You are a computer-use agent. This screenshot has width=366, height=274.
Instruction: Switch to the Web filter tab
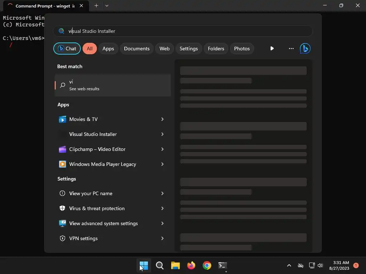click(x=164, y=49)
